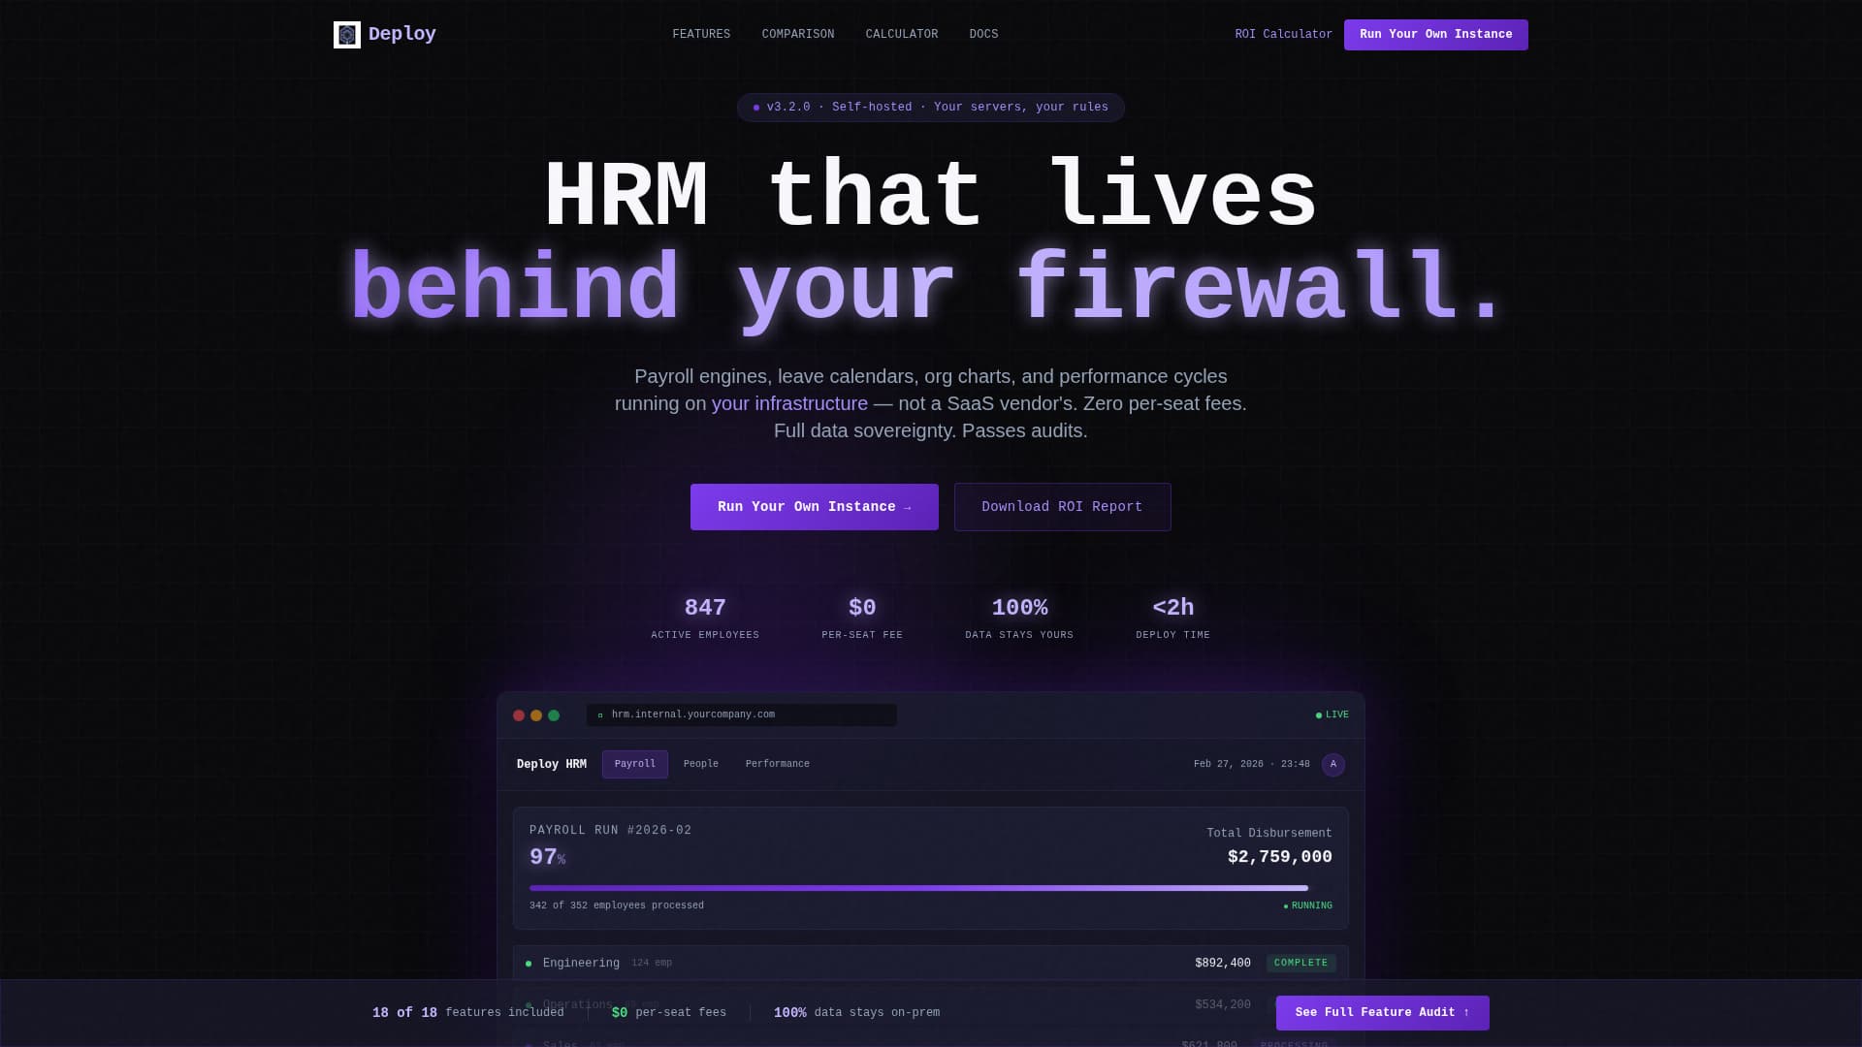Click the Download ROI Report button

(x=1062, y=507)
